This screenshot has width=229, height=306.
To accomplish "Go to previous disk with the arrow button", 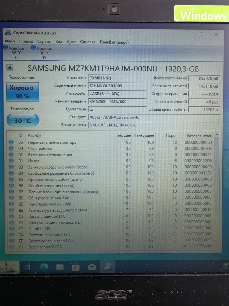I will point(10,67).
